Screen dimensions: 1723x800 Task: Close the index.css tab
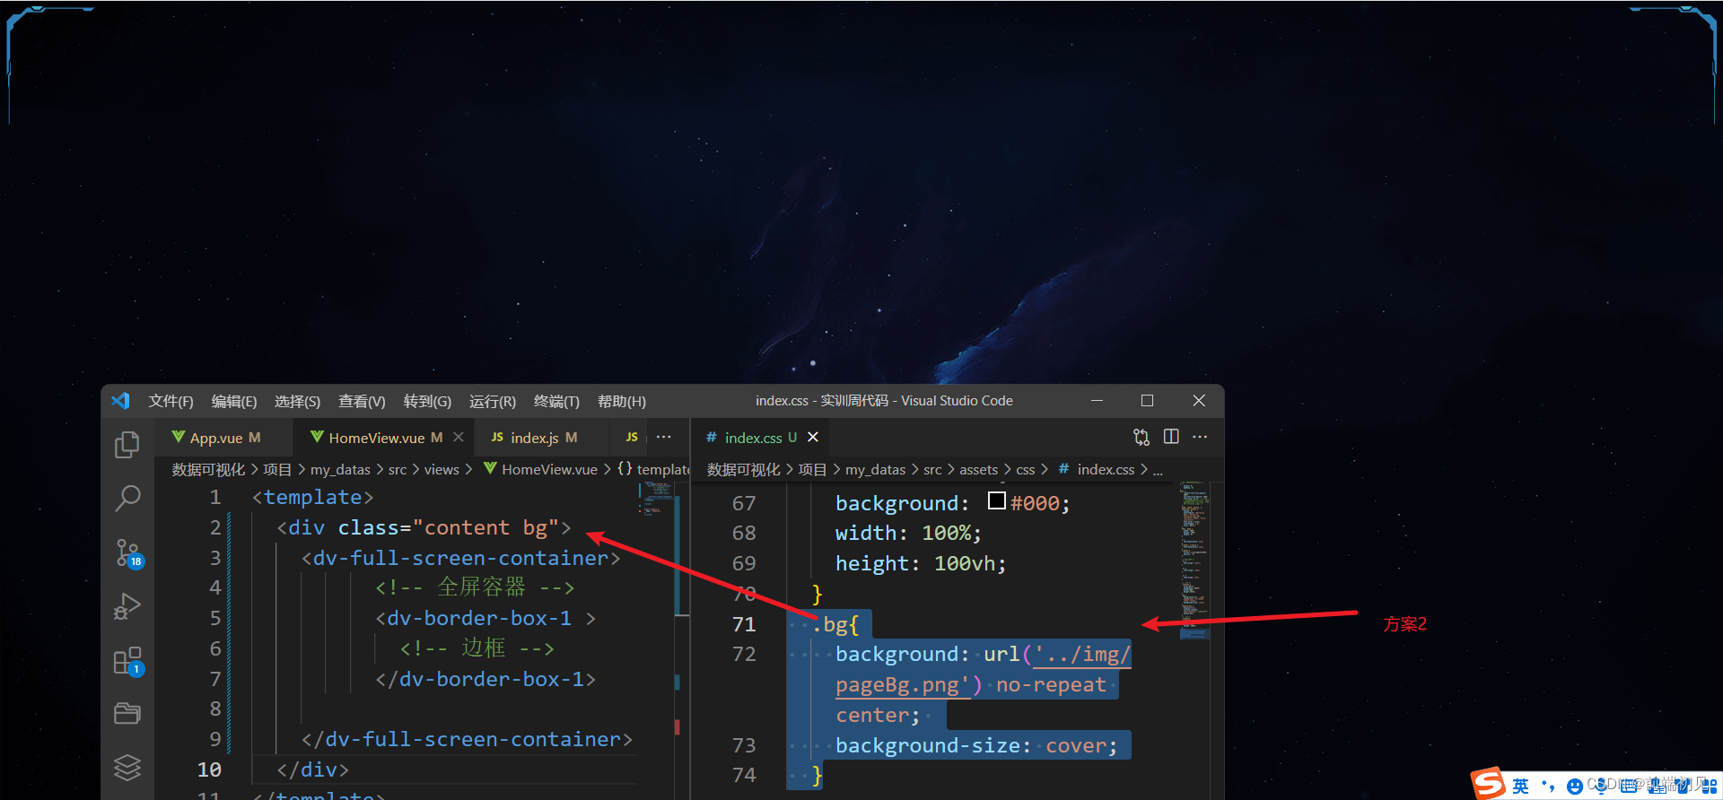point(813,437)
